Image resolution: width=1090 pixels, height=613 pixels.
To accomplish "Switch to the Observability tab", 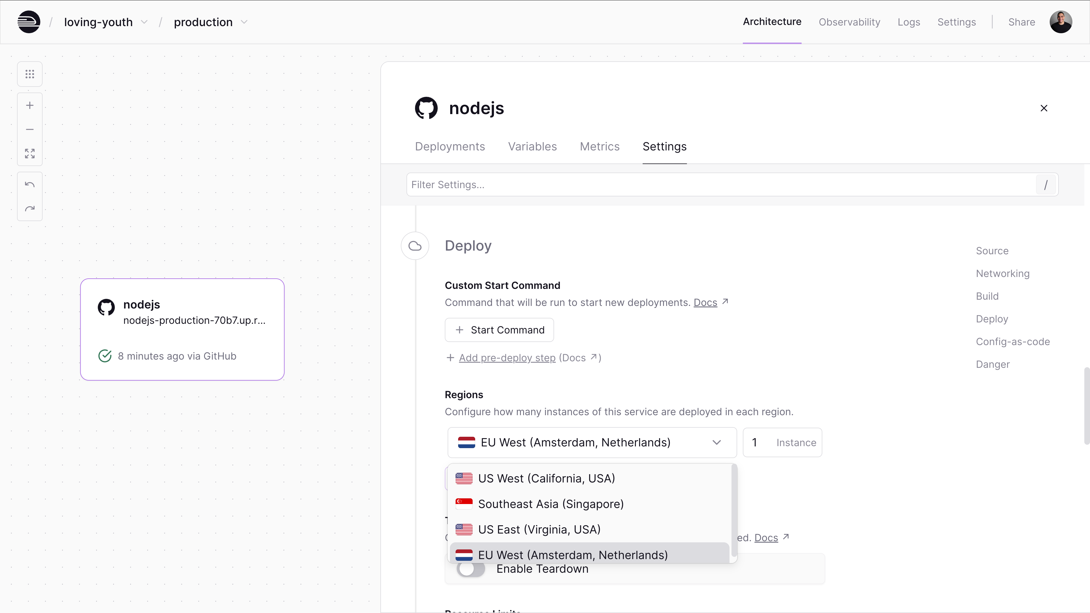I will [x=849, y=22].
